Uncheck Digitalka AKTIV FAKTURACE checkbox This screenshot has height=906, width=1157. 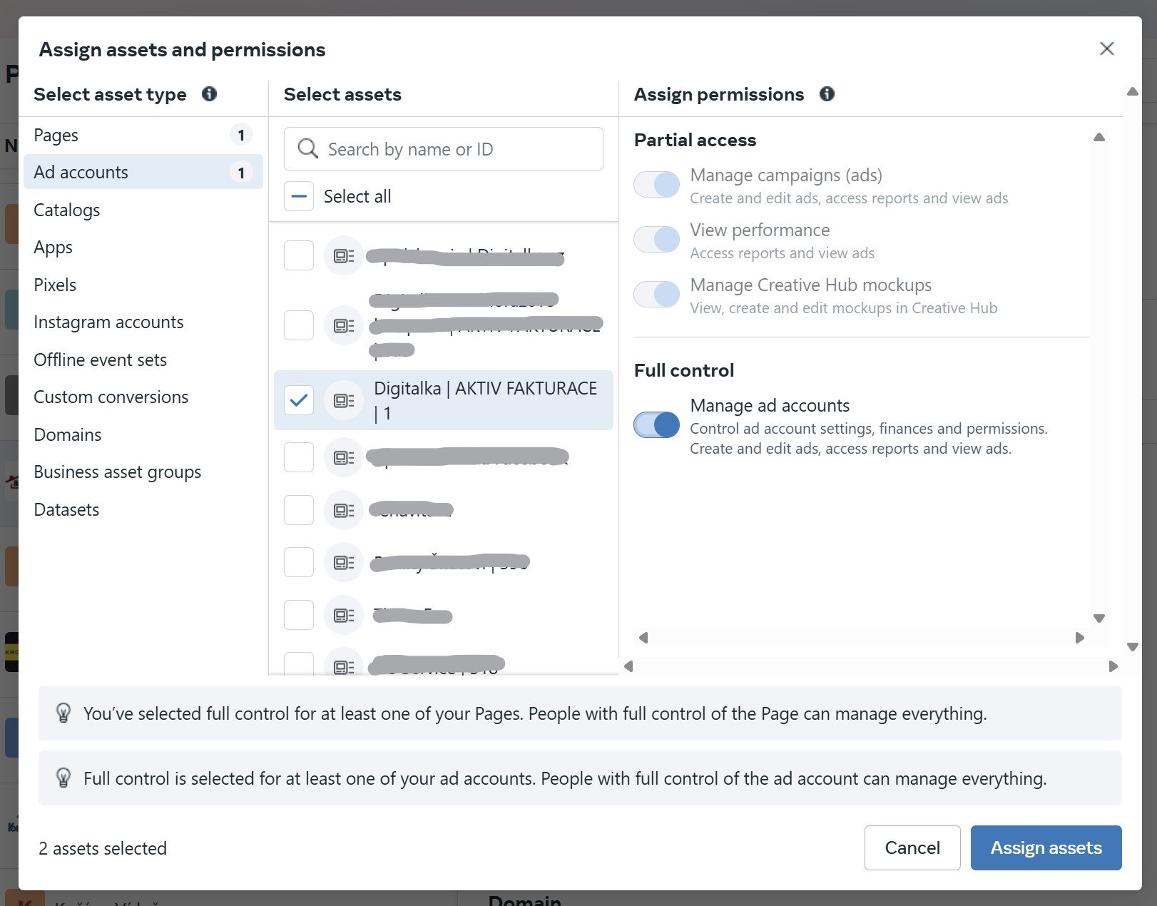tap(299, 400)
